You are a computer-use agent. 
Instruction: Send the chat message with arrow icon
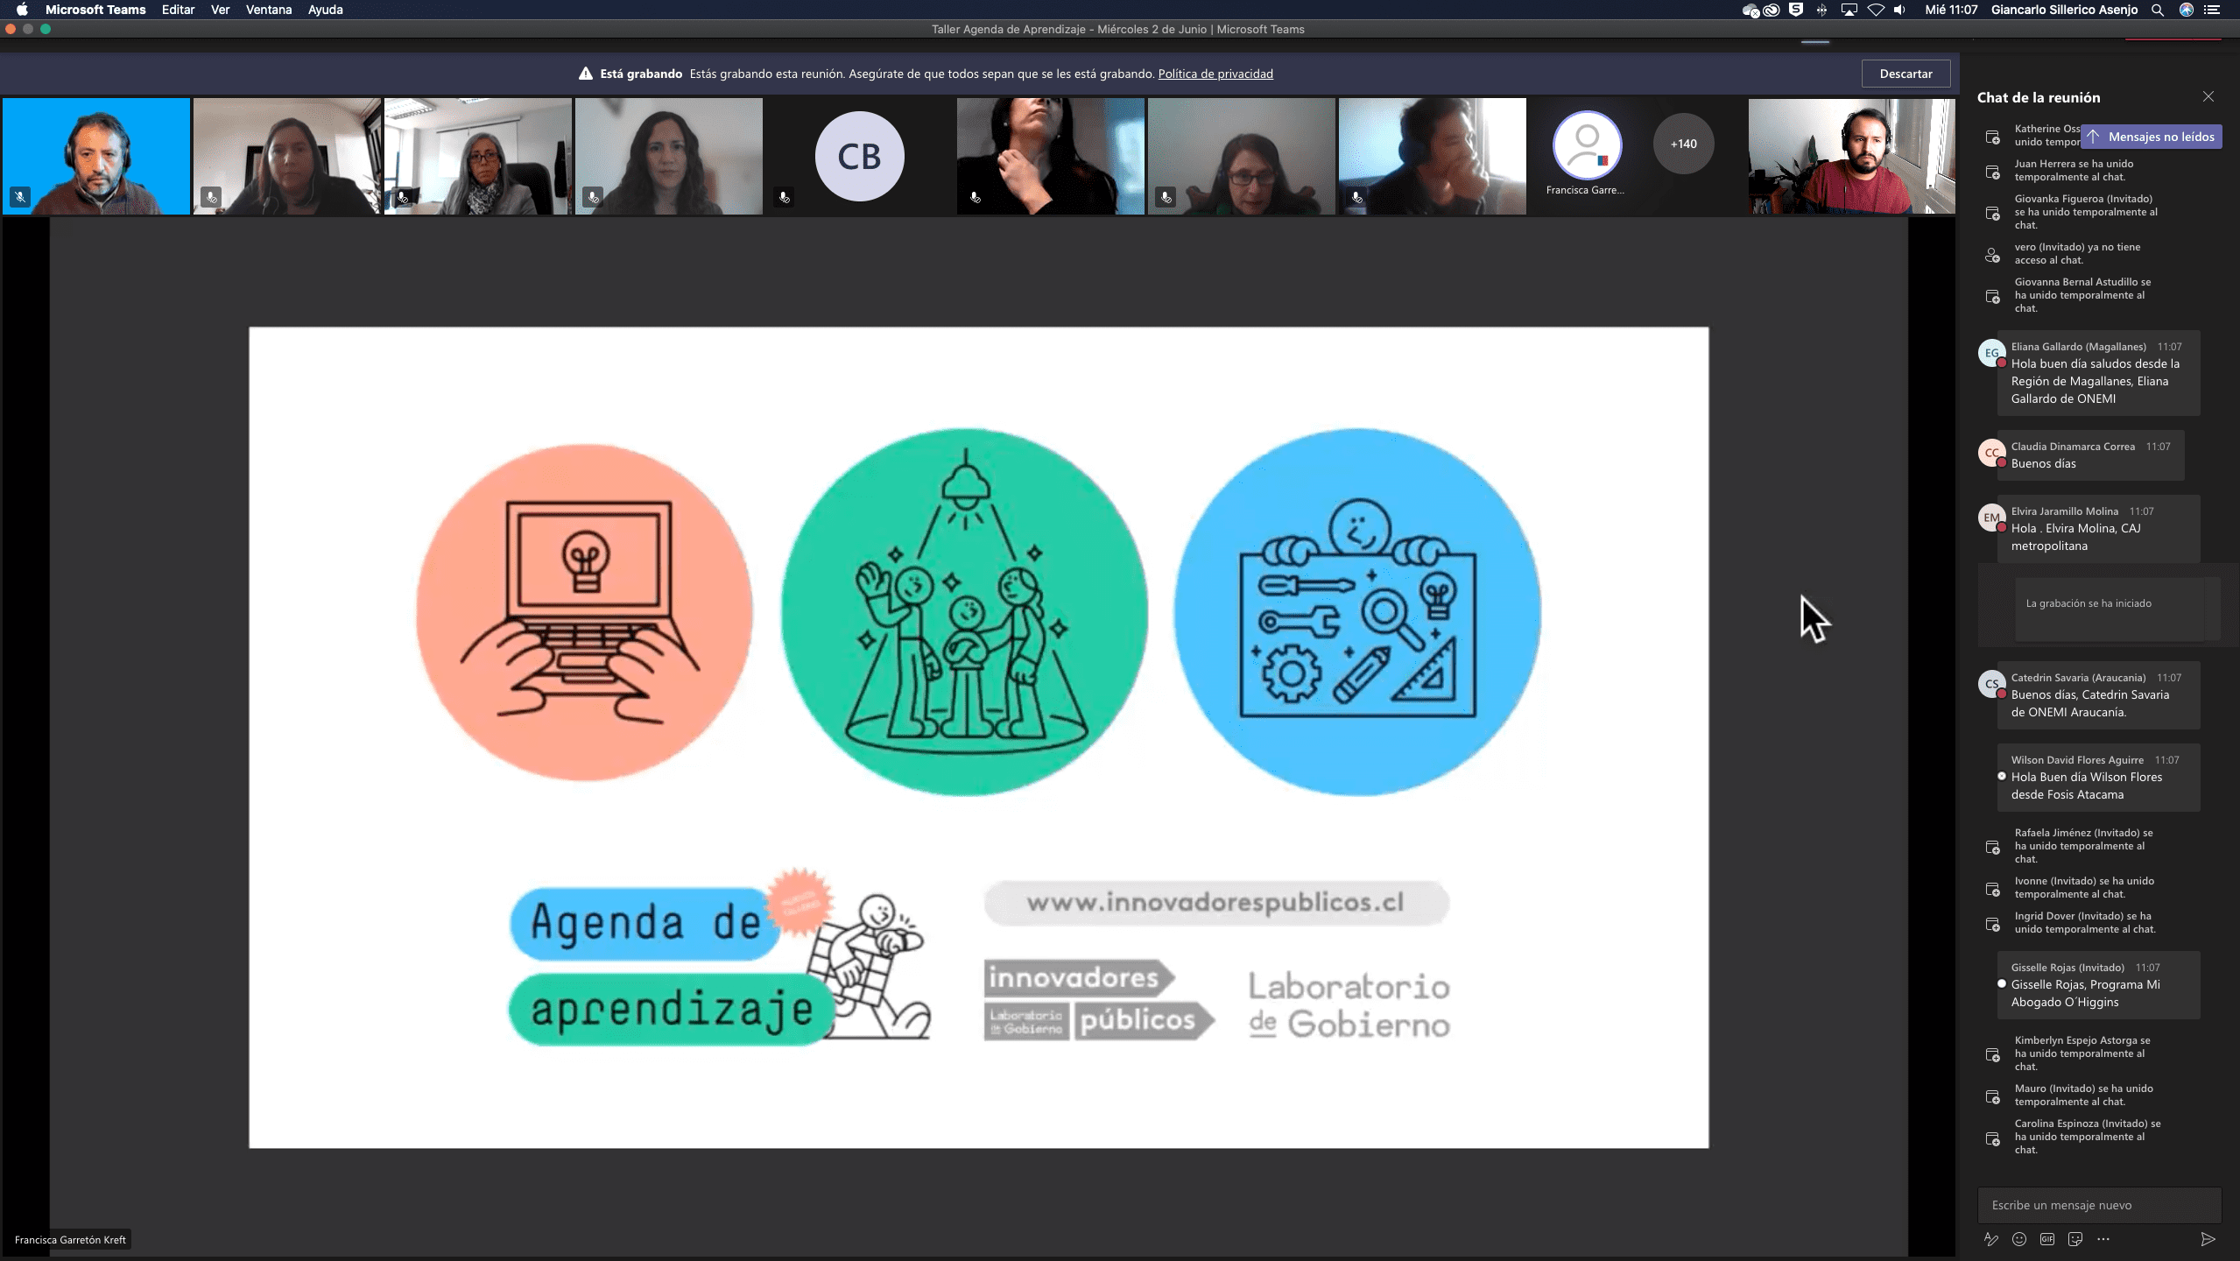(2208, 1239)
